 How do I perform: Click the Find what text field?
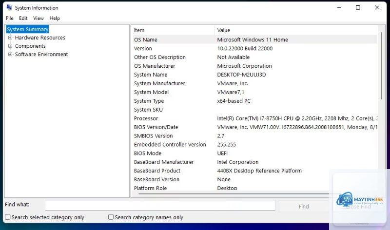(160, 206)
